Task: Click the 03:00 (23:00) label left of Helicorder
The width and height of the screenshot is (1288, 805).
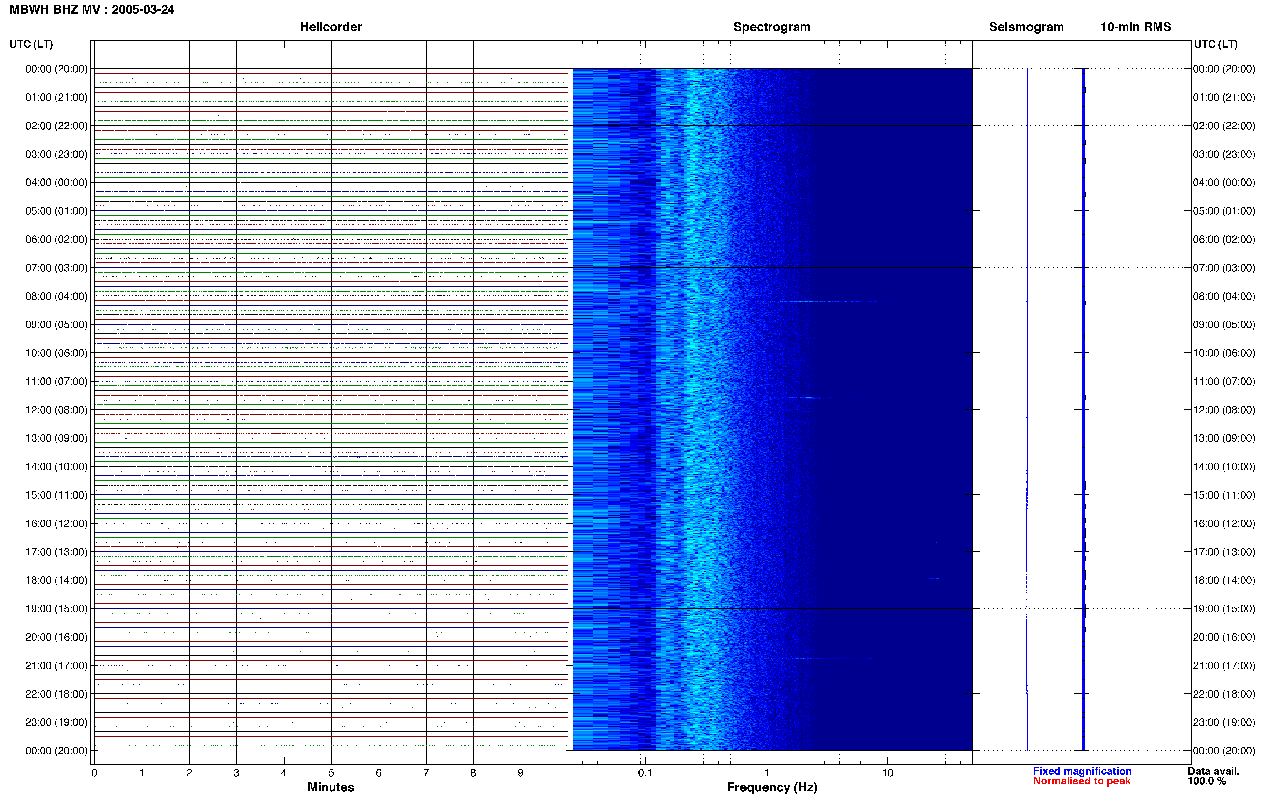Action: point(56,154)
